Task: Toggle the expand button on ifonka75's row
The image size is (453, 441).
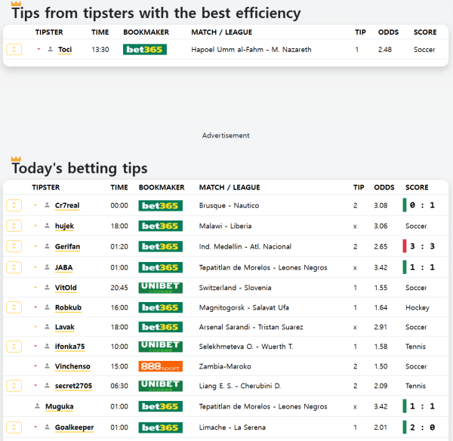Action: [14, 347]
